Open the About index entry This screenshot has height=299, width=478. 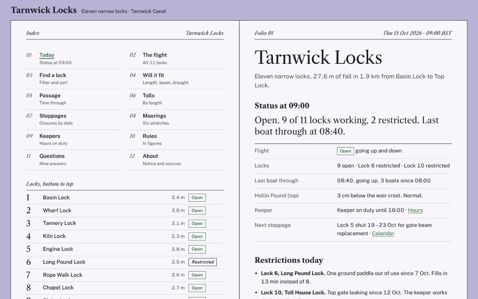pyautogui.click(x=176, y=159)
